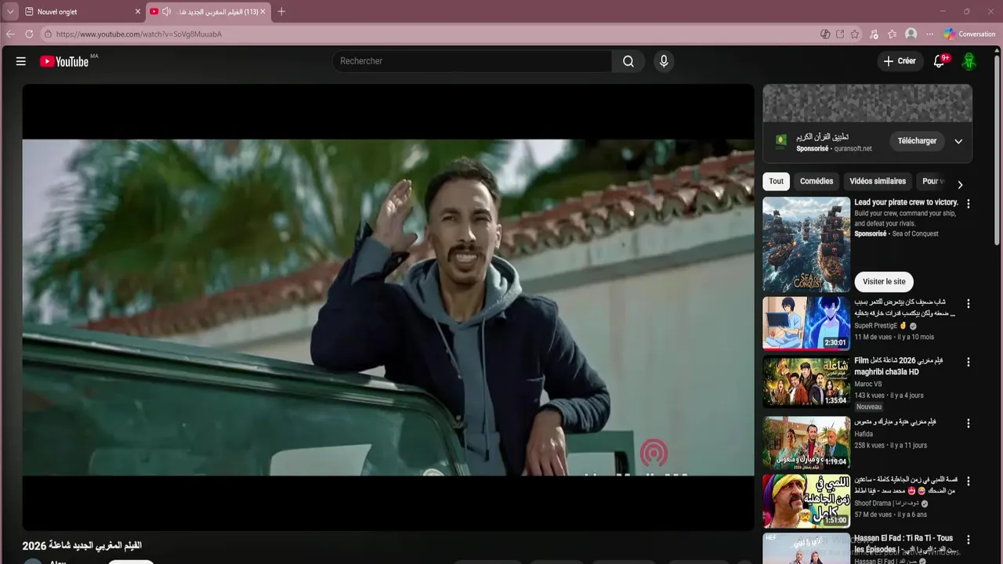
Task: Expand the quransoft sponsored ad chevron
Action: click(958, 142)
